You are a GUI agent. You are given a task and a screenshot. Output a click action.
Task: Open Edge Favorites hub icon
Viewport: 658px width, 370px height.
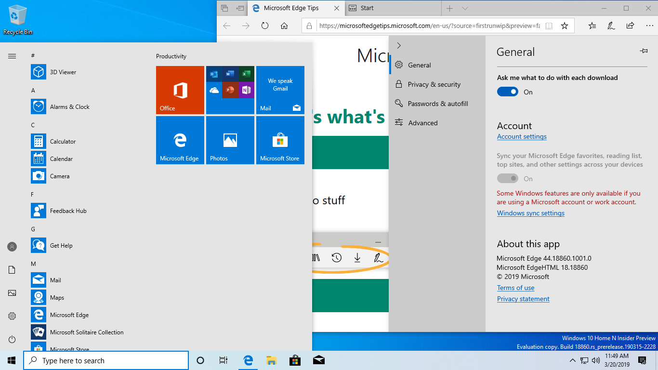tap(592, 26)
